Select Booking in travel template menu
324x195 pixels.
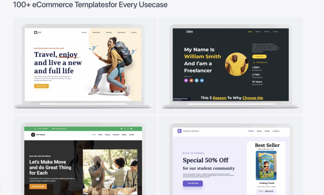[109, 32]
